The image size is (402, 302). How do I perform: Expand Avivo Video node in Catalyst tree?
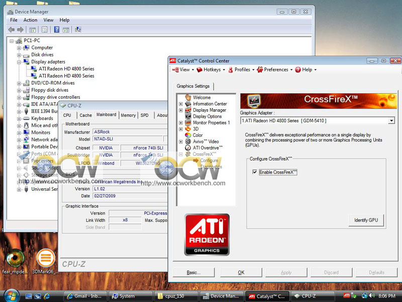181,142
